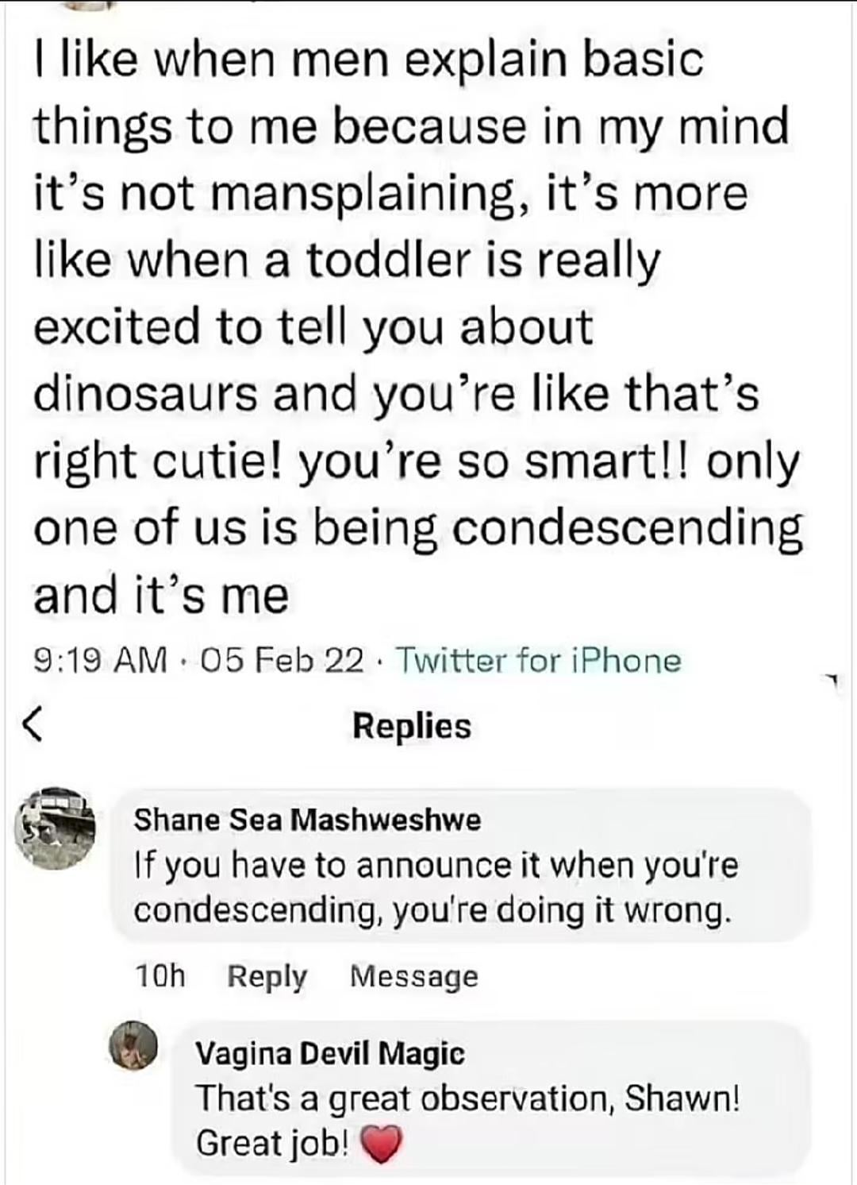Screen dimensions: 857x1185
Task: Click the 10h comment timestamp
Action: (159, 976)
